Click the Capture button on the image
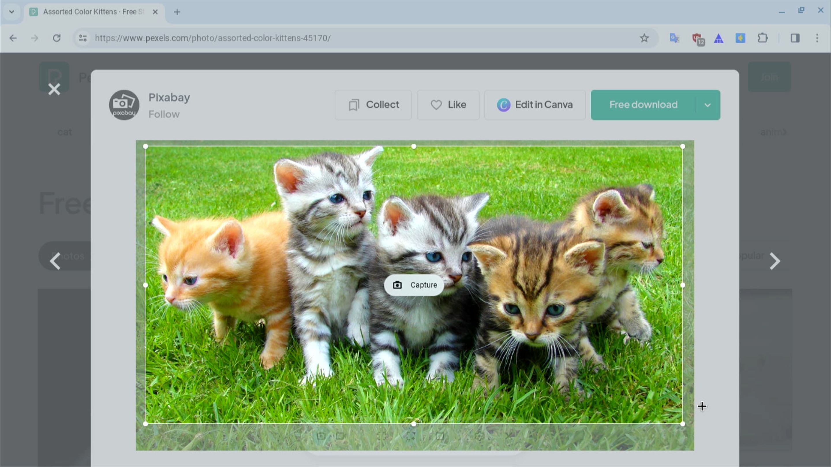Viewport: 831px width, 467px height. 414,285
